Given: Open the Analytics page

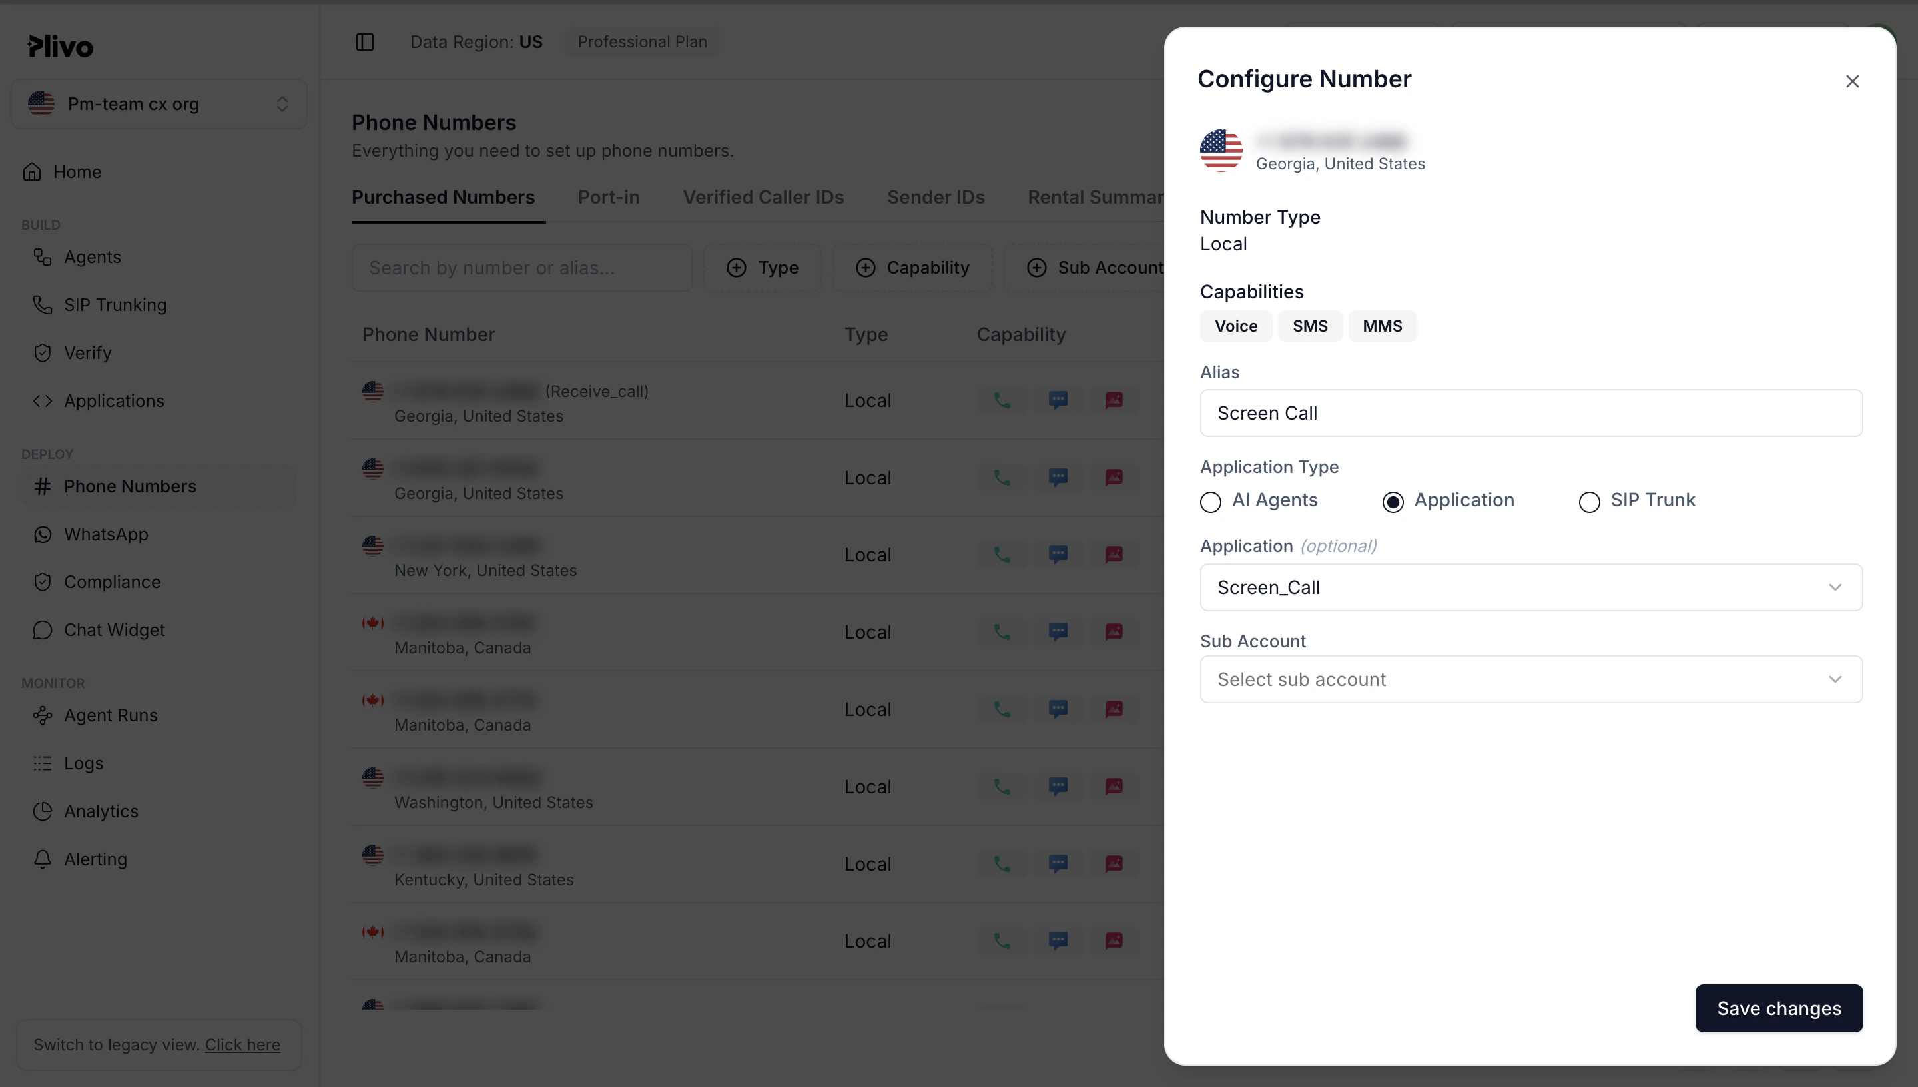Looking at the screenshot, I should coord(159,811).
